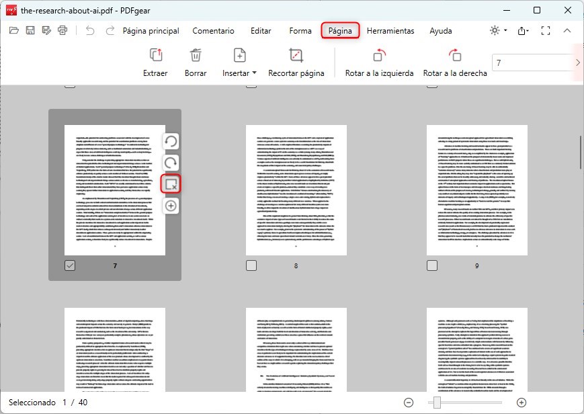Delete page 7 using its hover icon
Screen dimensions: 584x414
click(x=170, y=183)
